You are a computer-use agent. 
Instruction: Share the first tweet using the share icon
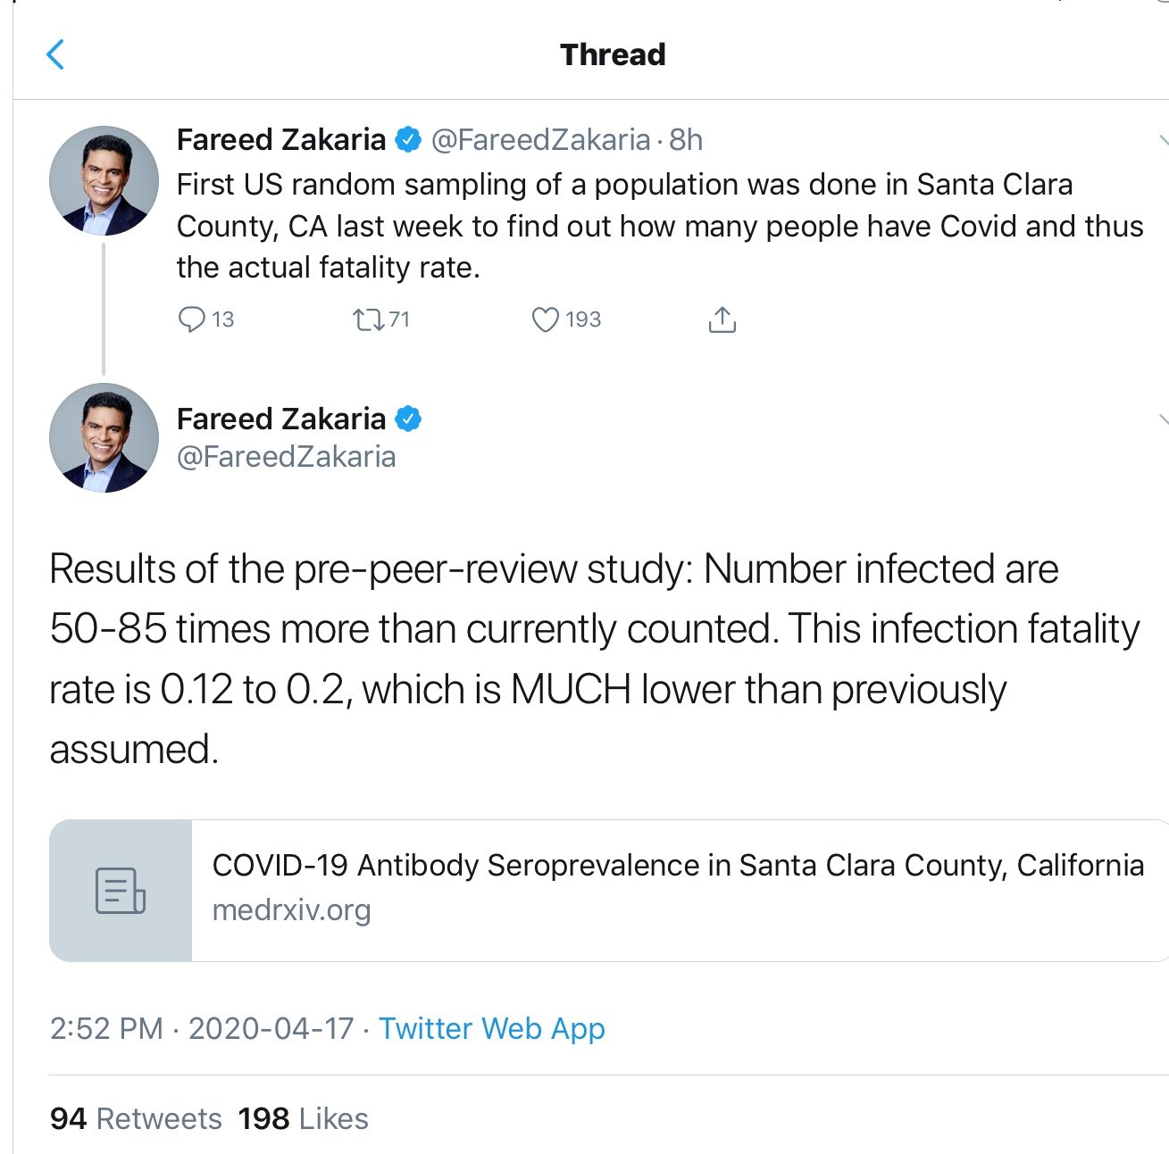[x=722, y=320]
